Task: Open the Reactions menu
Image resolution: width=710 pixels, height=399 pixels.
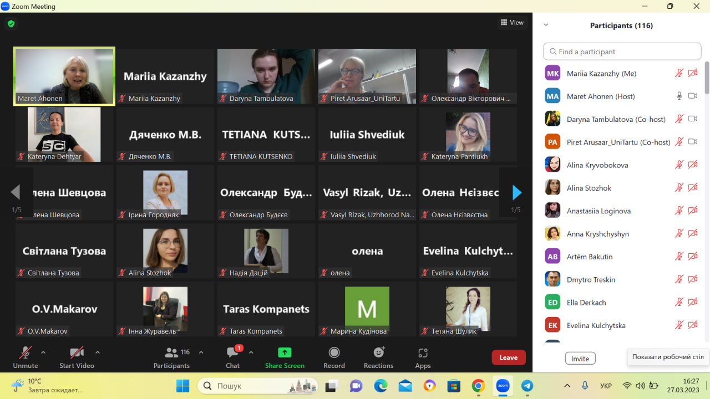Action: pos(379,357)
